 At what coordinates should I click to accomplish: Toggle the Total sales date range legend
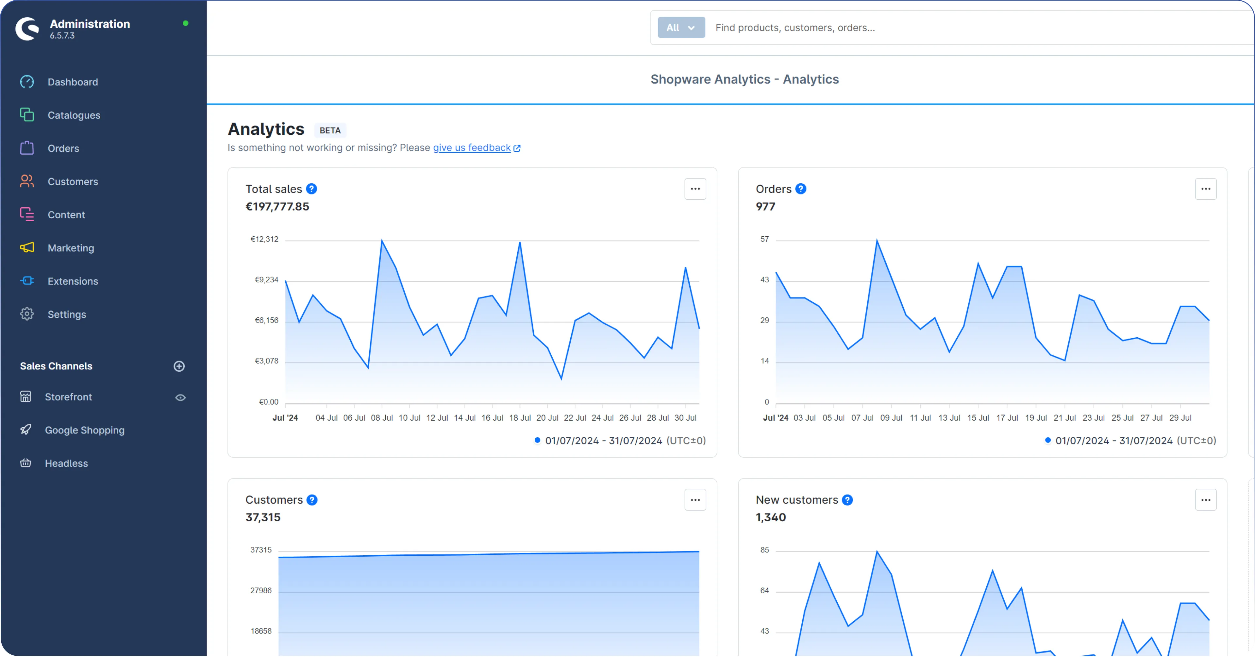point(620,441)
